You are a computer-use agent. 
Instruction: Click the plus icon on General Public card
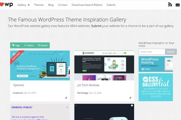(67, 107)
